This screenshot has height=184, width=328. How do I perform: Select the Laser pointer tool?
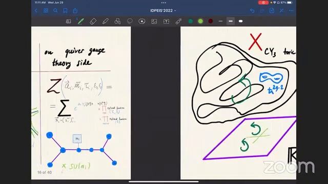tap(178, 21)
